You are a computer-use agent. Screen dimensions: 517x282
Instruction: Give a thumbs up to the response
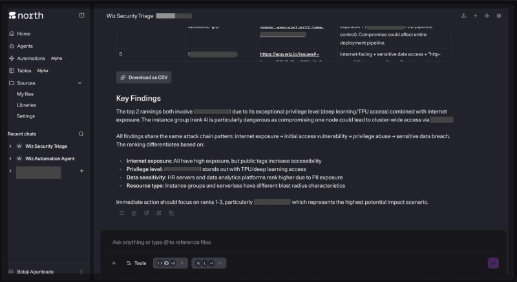click(x=134, y=213)
